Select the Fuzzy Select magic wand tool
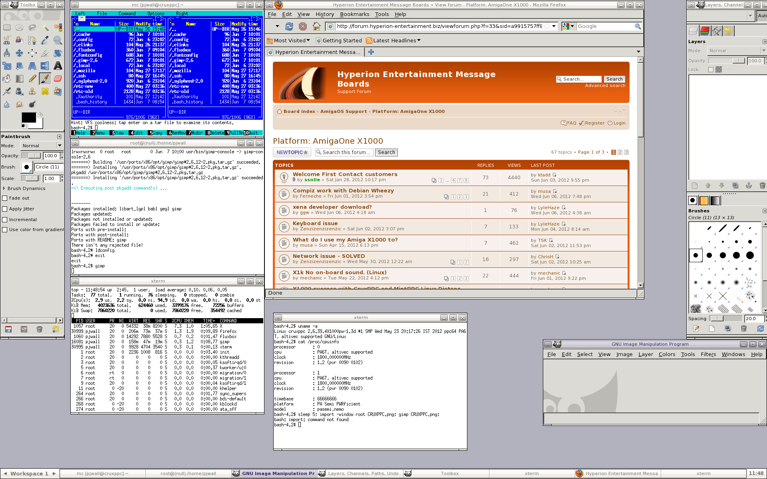The image size is (767, 479). pos(45,28)
